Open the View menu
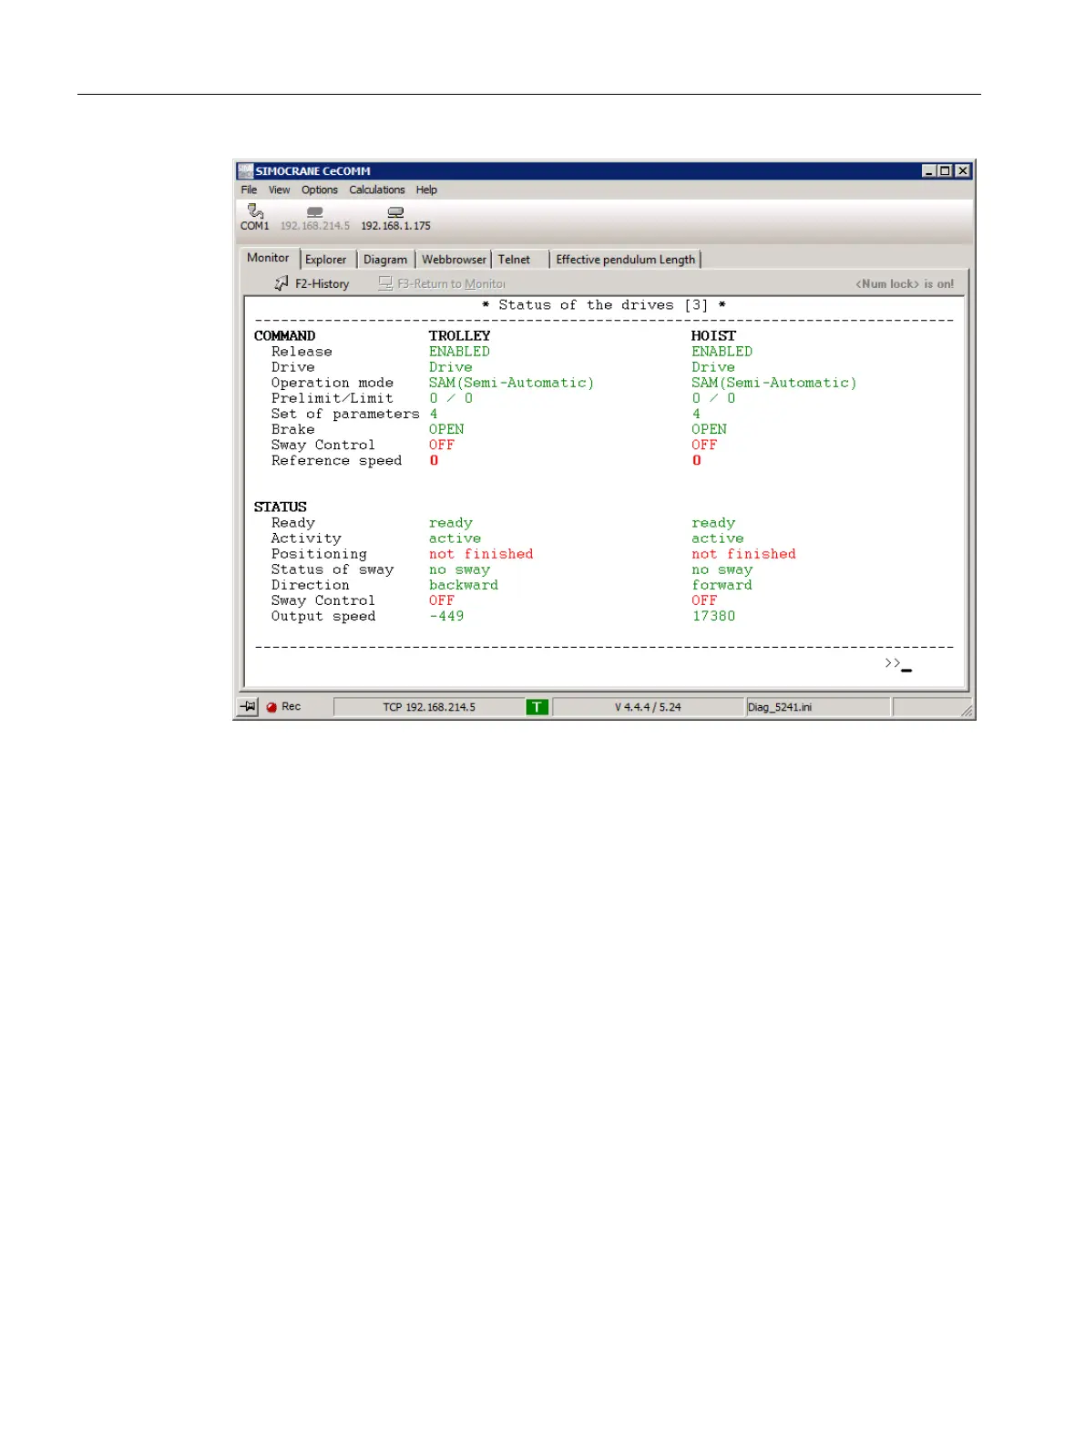The height and width of the screenshot is (1446, 1085). point(279,190)
